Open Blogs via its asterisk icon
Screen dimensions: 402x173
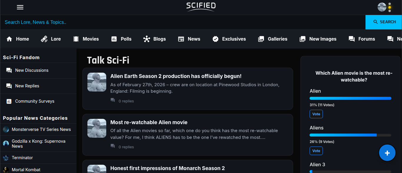147,39
